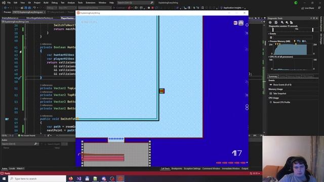Open the File menu
324x182 pixels.
9,3
